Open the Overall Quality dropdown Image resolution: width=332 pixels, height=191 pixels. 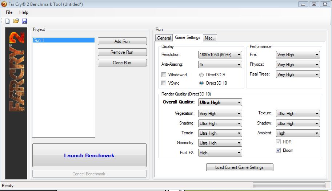pyautogui.click(x=220, y=102)
